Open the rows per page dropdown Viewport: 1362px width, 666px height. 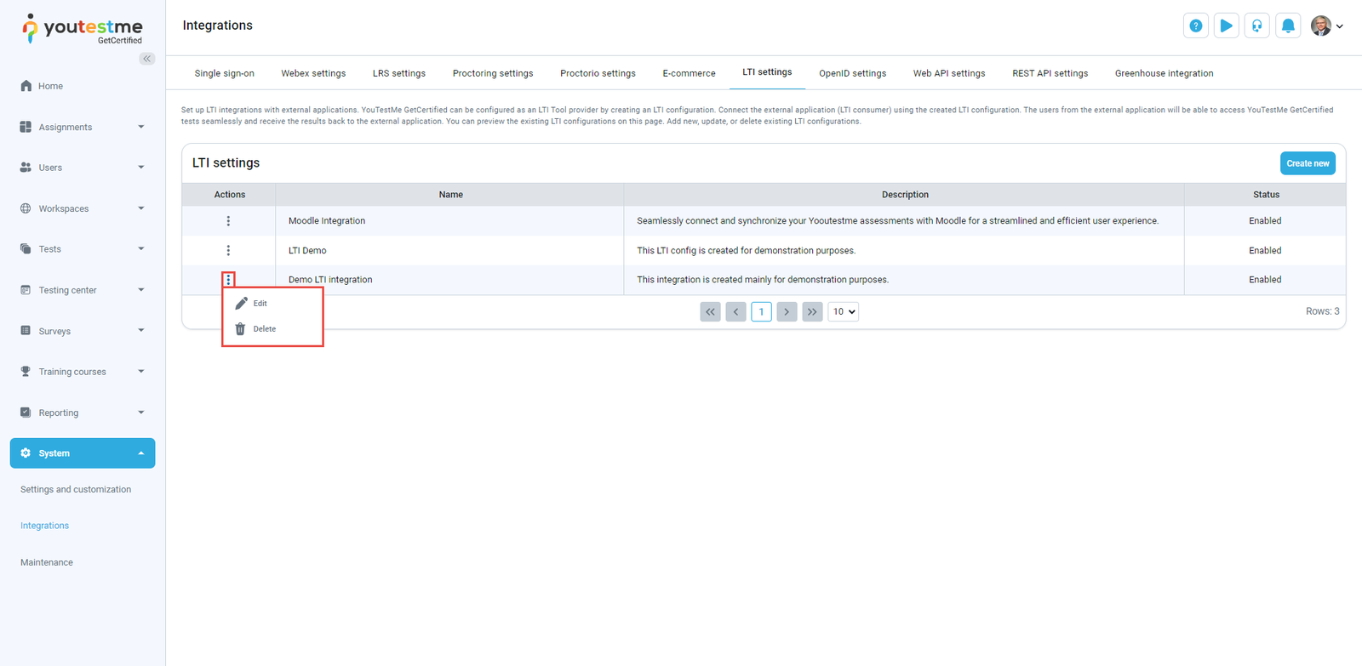pos(843,312)
